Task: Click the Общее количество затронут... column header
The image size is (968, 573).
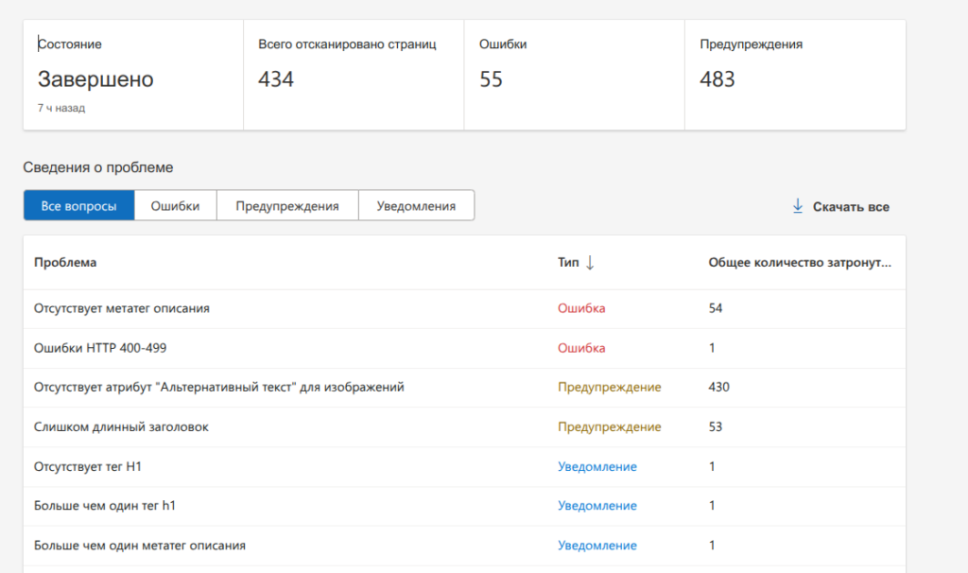Action: (800, 263)
